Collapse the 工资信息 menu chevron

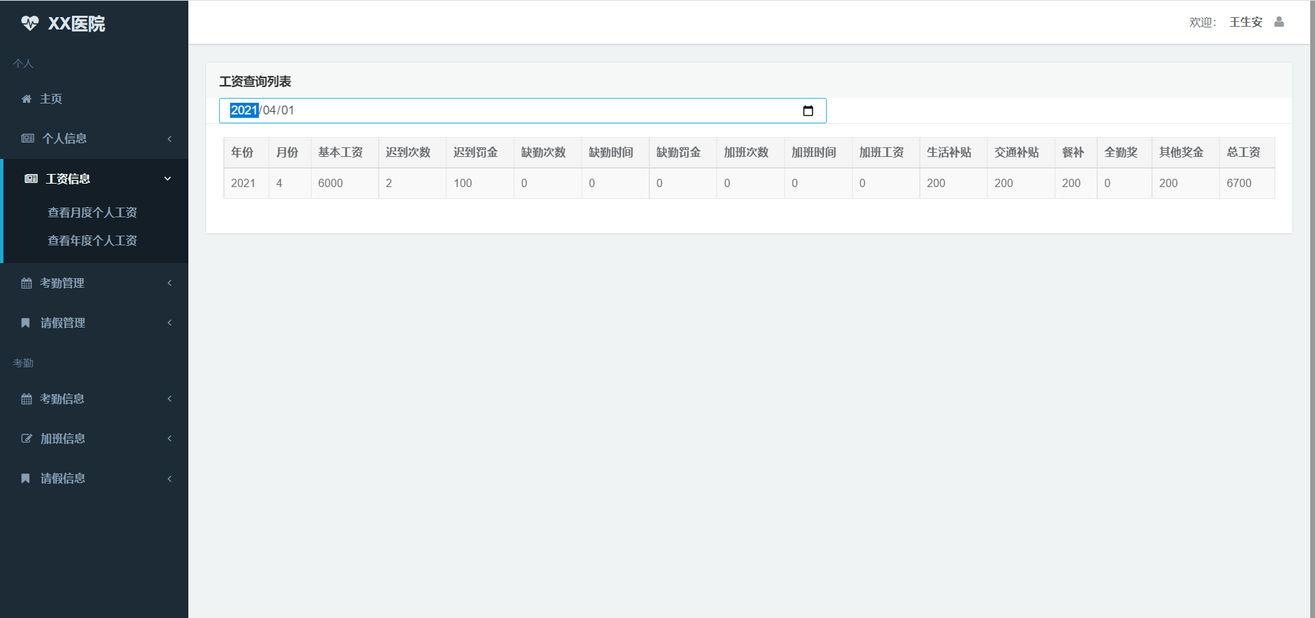click(168, 179)
